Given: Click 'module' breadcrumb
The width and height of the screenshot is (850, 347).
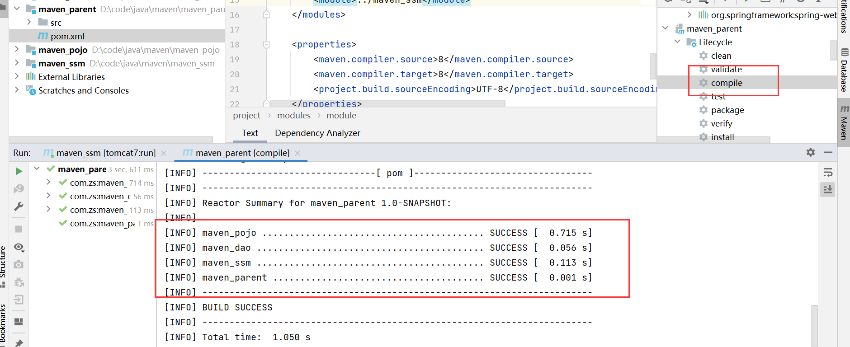Looking at the screenshot, I should point(341,116).
